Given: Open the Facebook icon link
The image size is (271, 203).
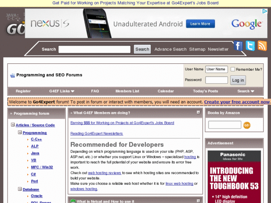Looking at the screenshot, I should tap(238, 45).
